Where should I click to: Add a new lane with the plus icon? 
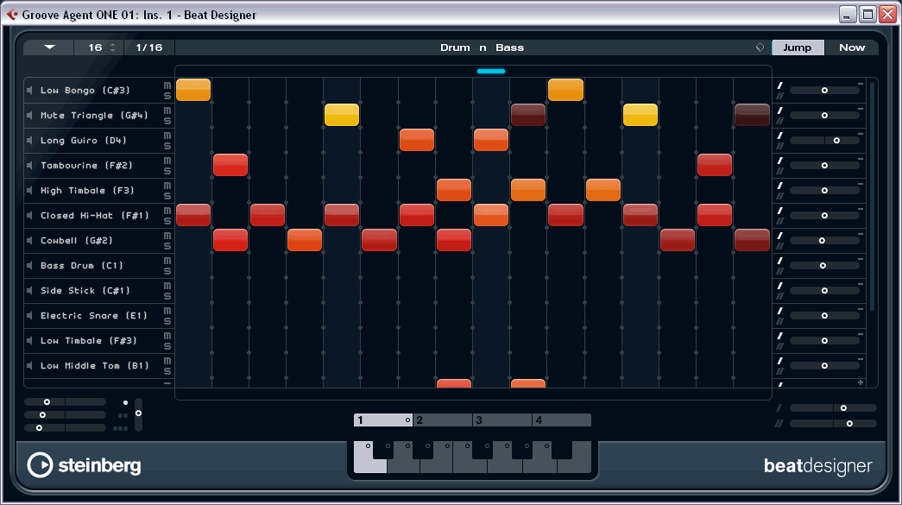[x=861, y=382]
